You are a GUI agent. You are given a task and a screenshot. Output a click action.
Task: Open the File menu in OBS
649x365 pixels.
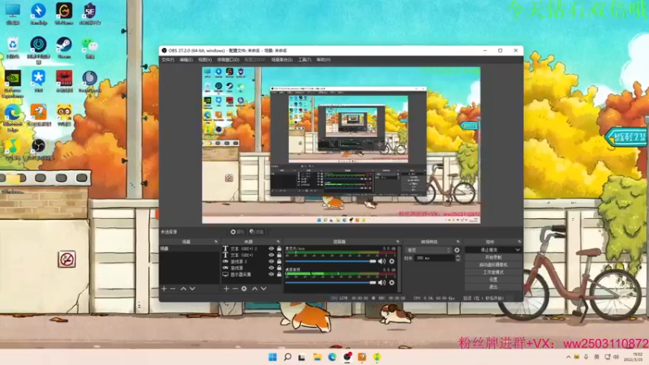[x=168, y=59]
